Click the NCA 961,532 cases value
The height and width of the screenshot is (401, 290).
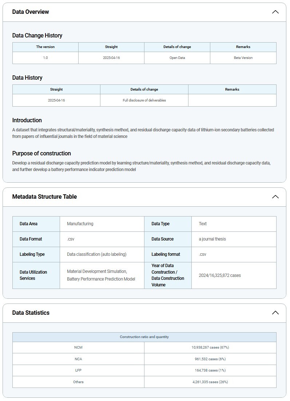click(210, 359)
